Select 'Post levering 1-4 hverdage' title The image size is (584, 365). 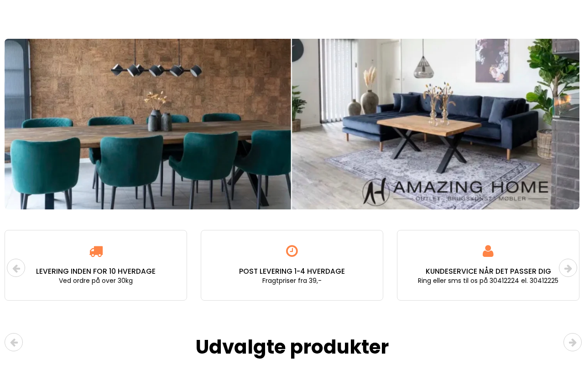(292, 271)
